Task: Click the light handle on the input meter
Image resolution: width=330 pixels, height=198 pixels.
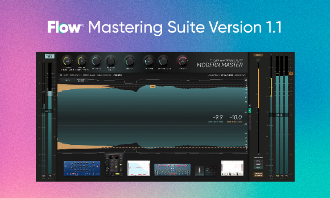Action: [50, 93]
